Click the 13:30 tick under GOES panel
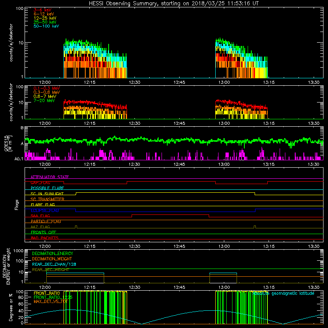Viewport: 328px width, 328px height. pos(314,164)
